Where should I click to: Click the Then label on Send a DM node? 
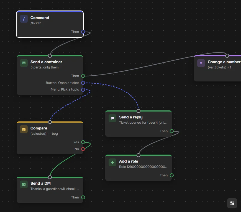pos(75,197)
